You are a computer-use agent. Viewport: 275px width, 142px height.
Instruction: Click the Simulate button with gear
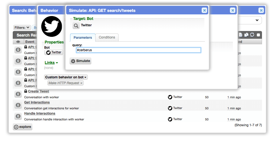pyautogui.click(x=81, y=61)
